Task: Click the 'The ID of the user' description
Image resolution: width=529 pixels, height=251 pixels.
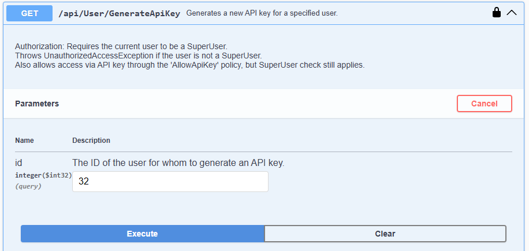Action: [x=178, y=163]
